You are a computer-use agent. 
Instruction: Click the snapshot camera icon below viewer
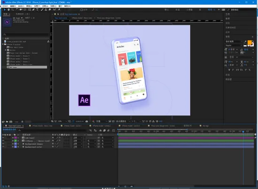click(x=87, y=122)
